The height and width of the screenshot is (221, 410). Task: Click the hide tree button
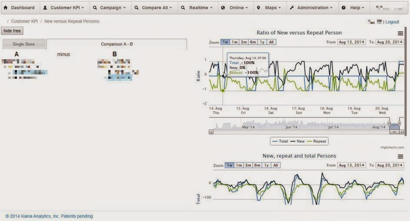12,30
